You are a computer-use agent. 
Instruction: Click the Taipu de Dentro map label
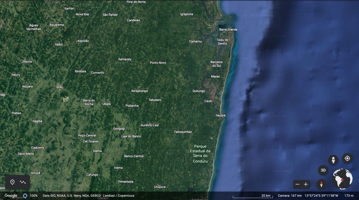click(x=222, y=42)
